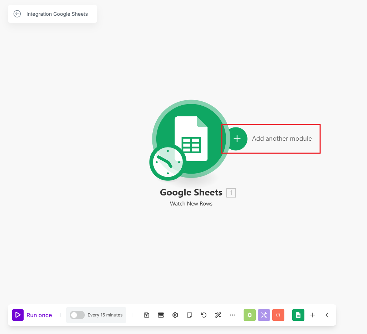Open the green Flow control tools icon
The width and height of the screenshot is (367, 334).
pos(250,315)
